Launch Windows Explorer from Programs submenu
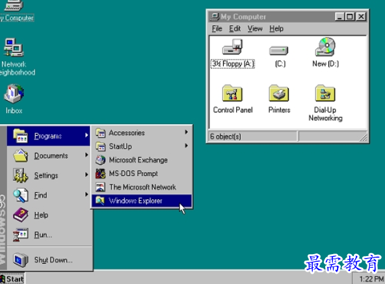 142,201
